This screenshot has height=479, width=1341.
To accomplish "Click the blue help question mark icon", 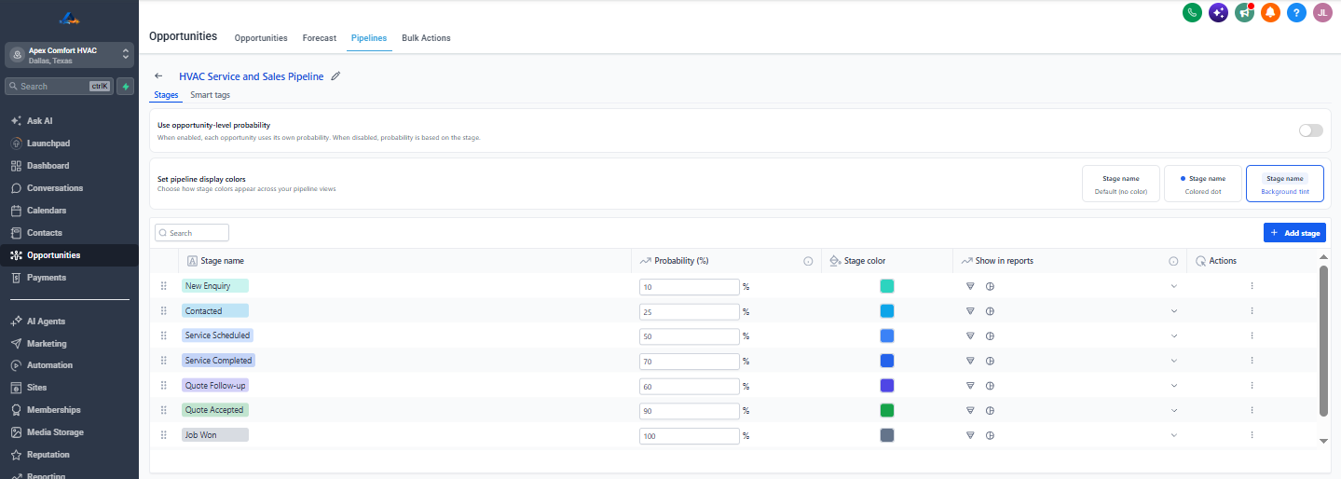I will pyautogui.click(x=1295, y=12).
